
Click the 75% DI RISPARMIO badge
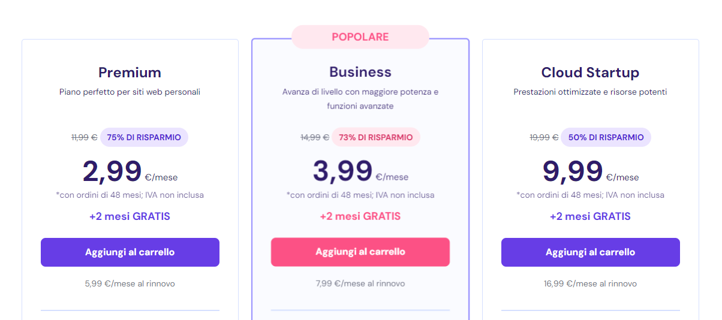[x=144, y=137]
